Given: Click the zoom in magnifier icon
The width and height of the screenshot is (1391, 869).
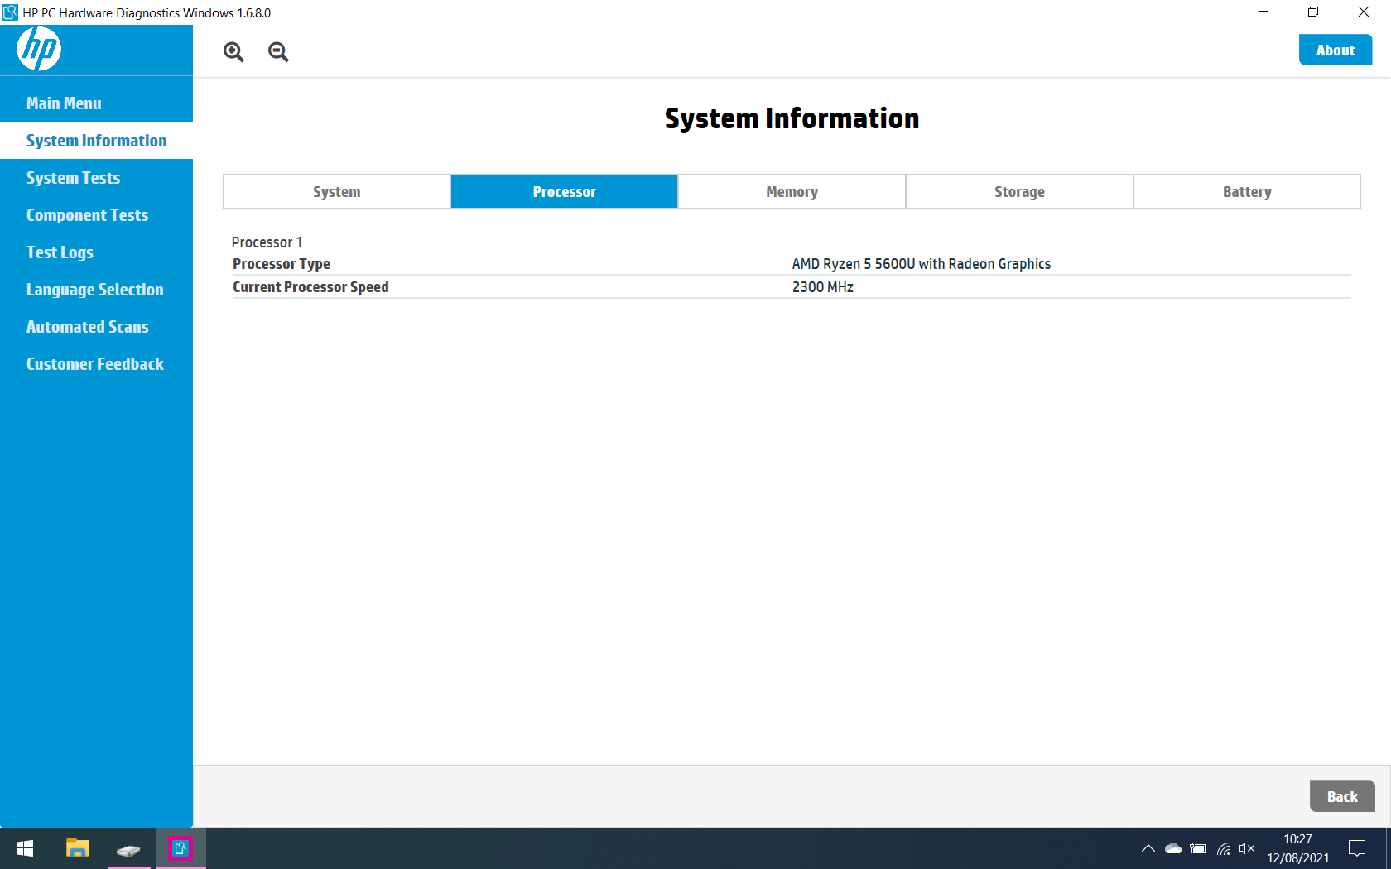Looking at the screenshot, I should [x=233, y=52].
